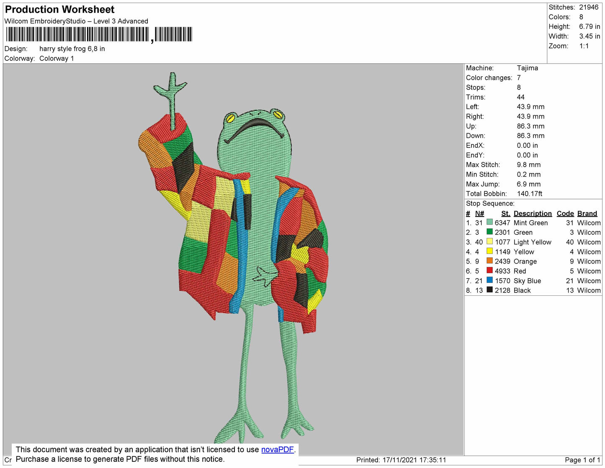Image resolution: width=605 pixels, height=468 pixels.
Task: Click the 'N#' column header
Action: [x=479, y=213]
